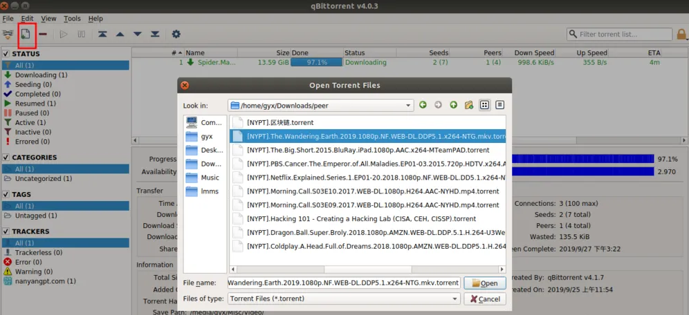Image resolution: width=689 pixels, height=315 pixels.
Task: Toggle the STATUS section checkbox
Action: coord(6,53)
